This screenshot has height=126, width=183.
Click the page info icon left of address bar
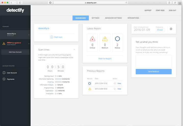tap(50, 3)
